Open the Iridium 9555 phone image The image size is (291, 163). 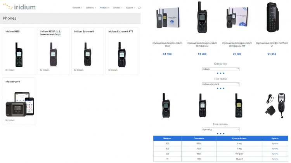(19, 55)
